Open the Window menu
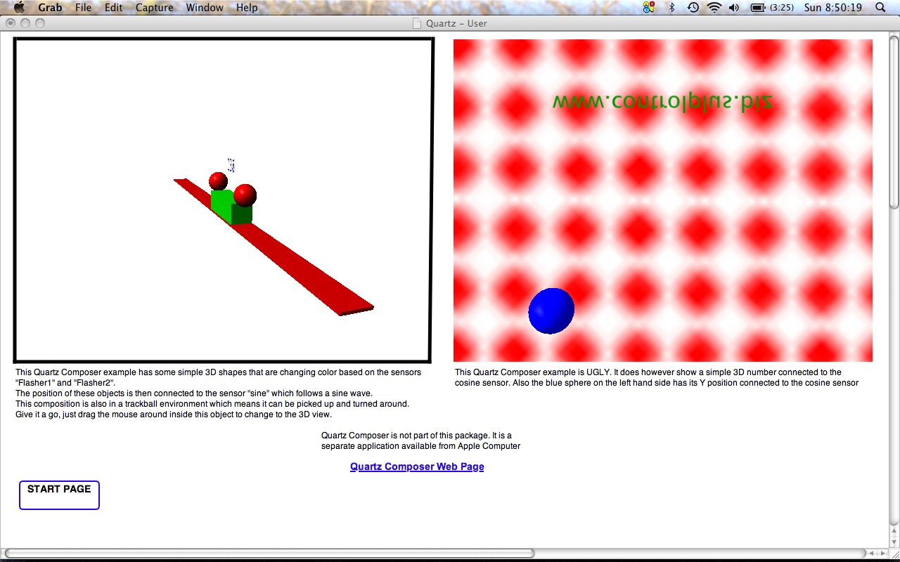The image size is (900, 562). pos(205,8)
